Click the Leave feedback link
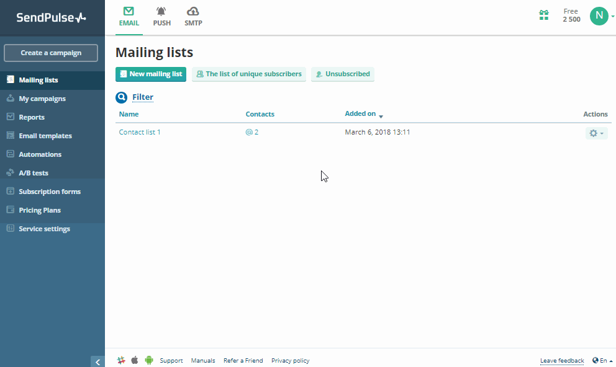 pos(561,360)
